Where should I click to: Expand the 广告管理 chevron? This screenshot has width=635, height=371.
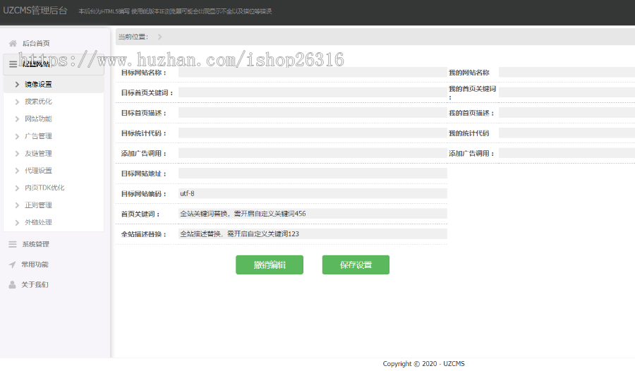(17, 136)
